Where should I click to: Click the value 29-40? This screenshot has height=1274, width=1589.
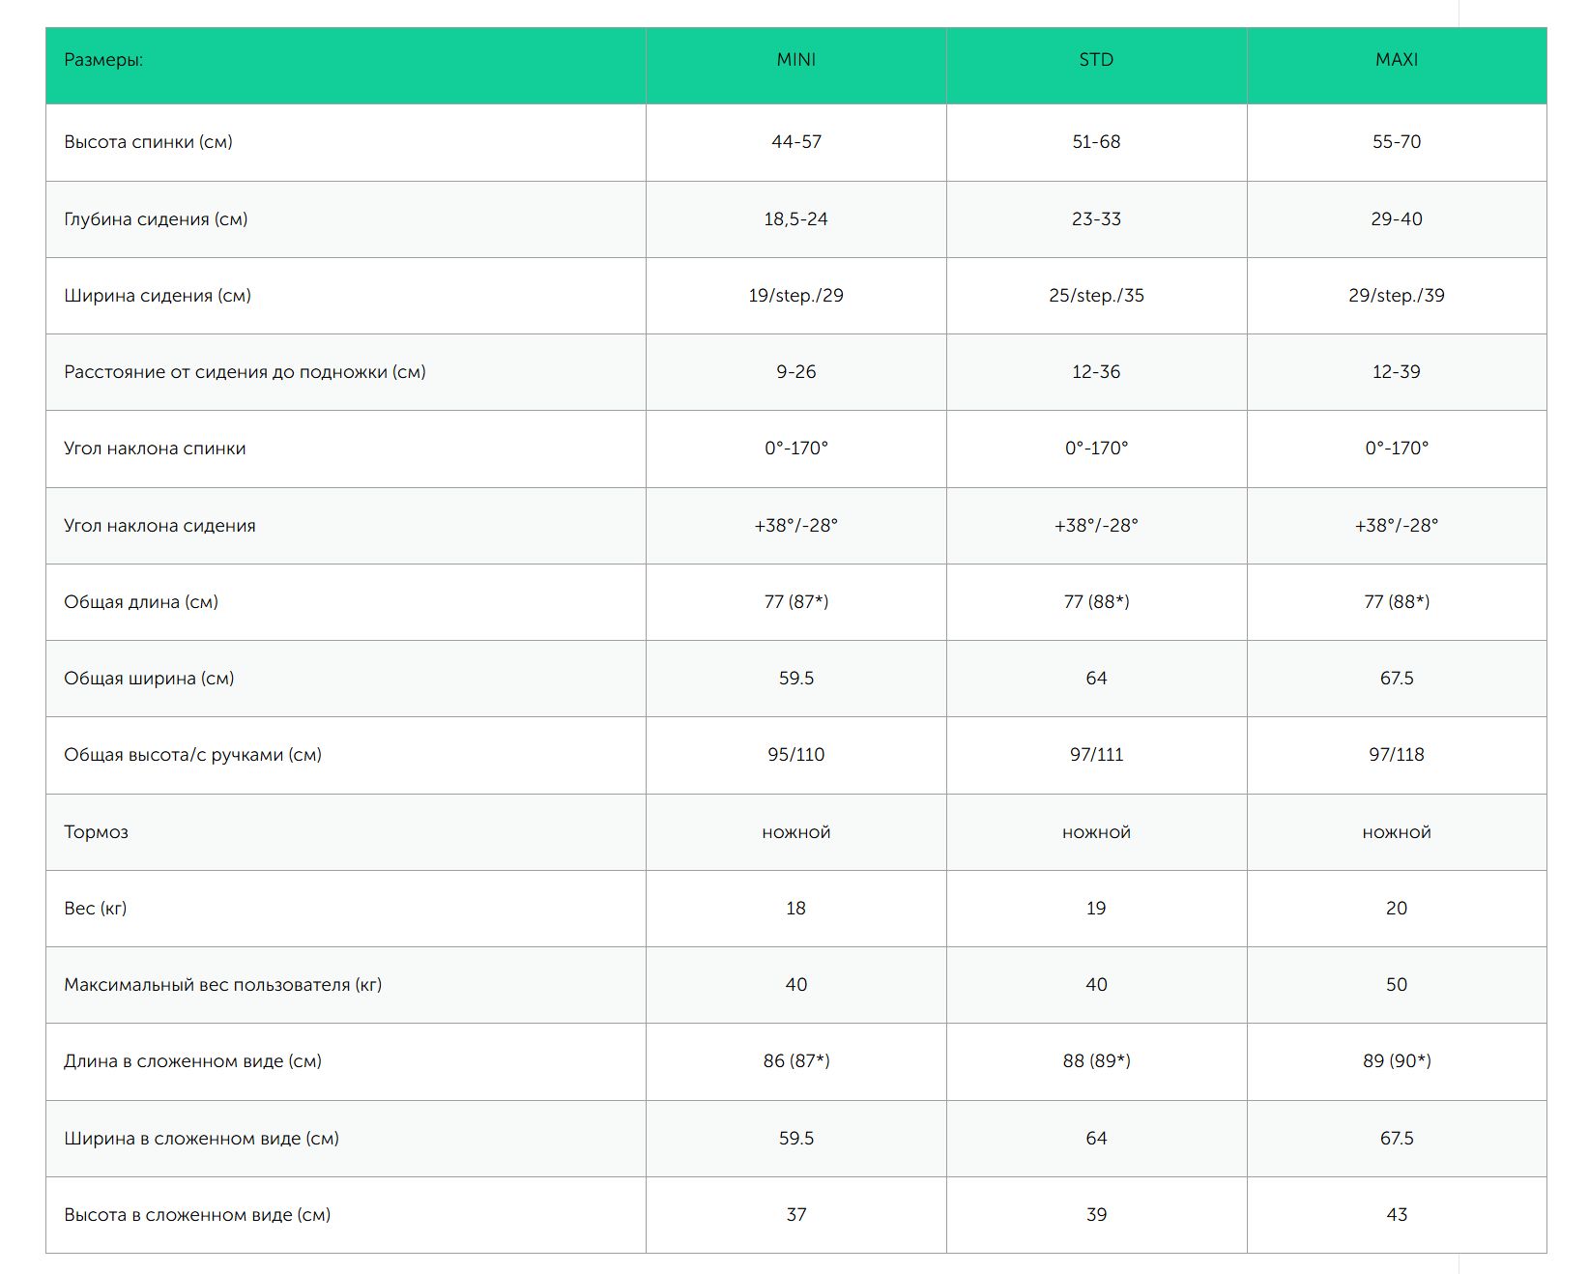(x=1397, y=219)
